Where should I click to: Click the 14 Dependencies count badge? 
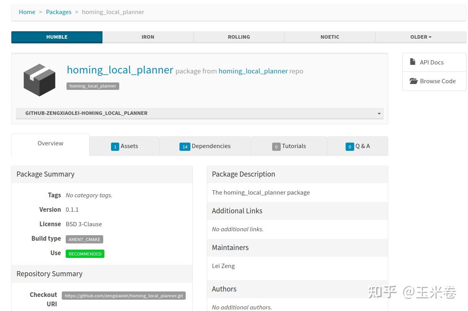pyautogui.click(x=185, y=147)
